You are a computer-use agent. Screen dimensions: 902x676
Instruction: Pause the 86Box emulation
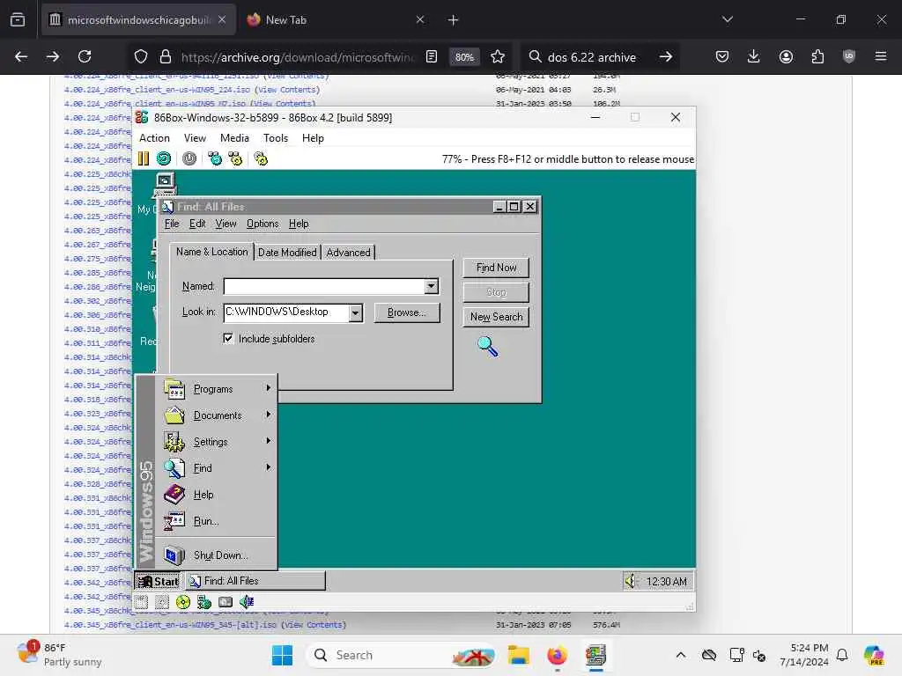(x=144, y=158)
